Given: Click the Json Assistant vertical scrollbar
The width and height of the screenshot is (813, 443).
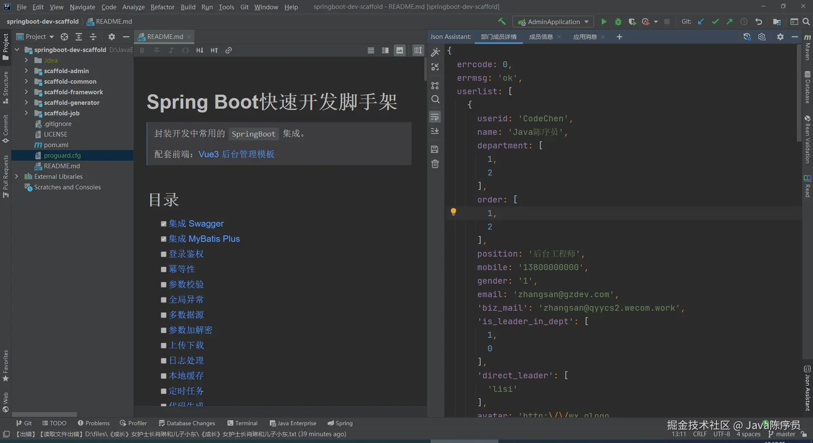Looking at the screenshot, I should (799, 93).
